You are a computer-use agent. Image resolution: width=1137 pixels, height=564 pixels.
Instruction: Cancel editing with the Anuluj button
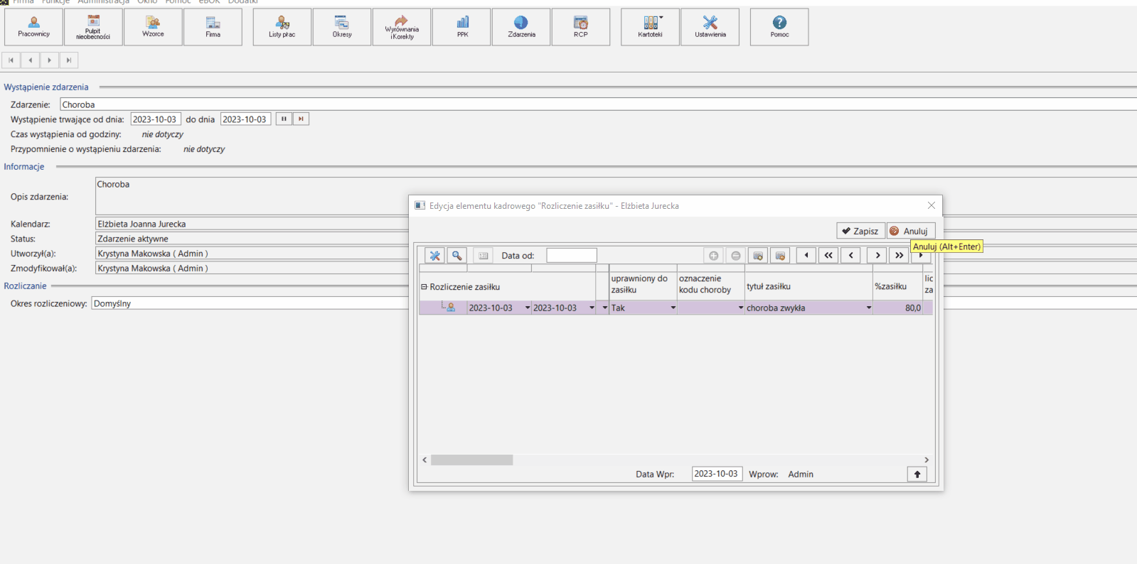(x=910, y=231)
